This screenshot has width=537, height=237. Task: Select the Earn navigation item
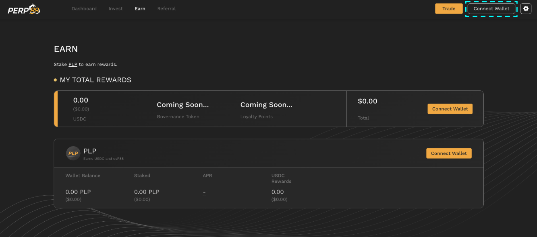tap(140, 8)
